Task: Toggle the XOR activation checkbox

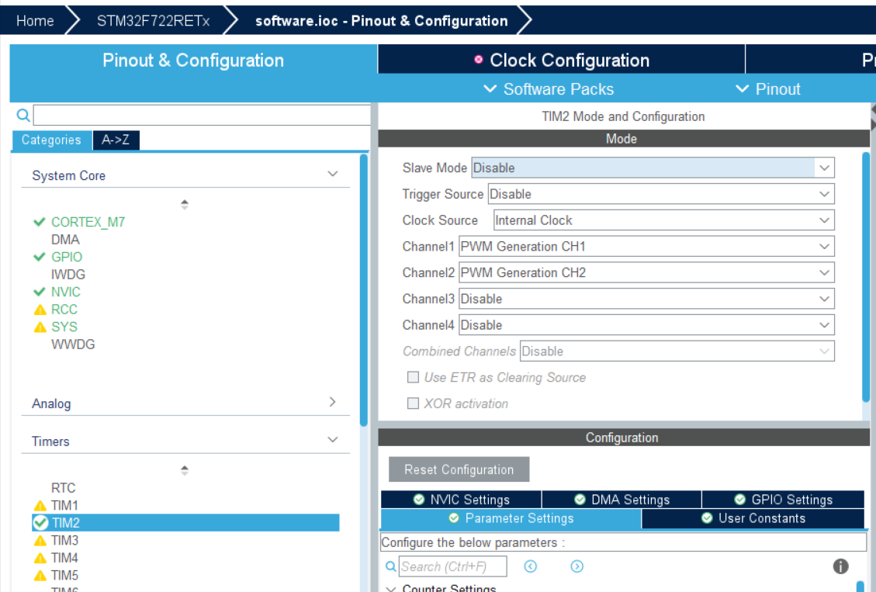Action: 413,403
